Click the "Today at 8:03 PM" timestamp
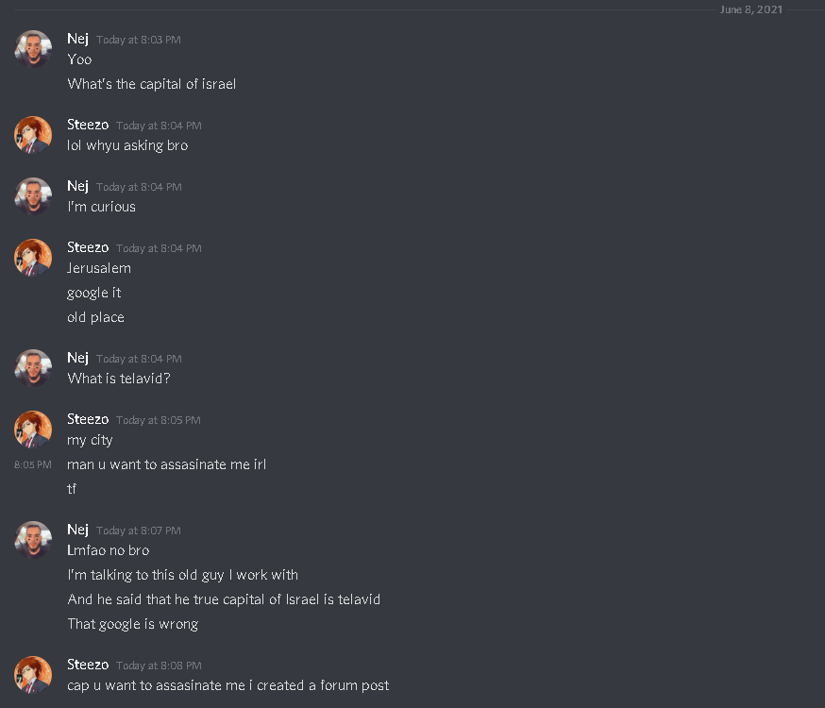825x708 pixels. pyautogui.click(x=139, y=40)
